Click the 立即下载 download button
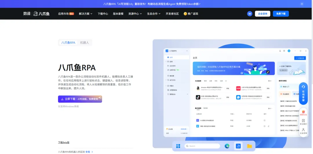Viewport: 313px width, 154px height. [x=80, y=99]
